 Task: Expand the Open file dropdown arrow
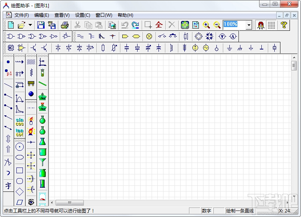pyautogui.click(x=30, y=25)
